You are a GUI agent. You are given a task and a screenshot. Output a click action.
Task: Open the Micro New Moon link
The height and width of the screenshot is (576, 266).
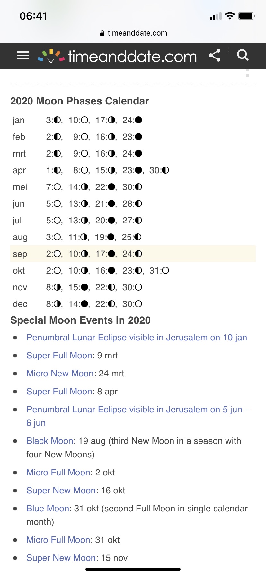(60, 373)
